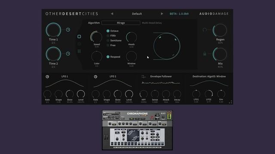Click the Destination LFO1 amount knob
The height and width of the screenshot is (154, 275).
click(x=196, y=94)
